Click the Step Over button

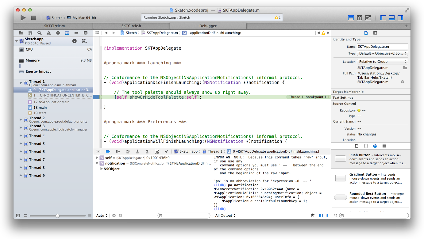(x=127, y=151)
